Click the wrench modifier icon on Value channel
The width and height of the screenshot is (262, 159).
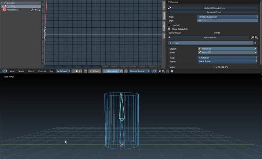(32, 10)
